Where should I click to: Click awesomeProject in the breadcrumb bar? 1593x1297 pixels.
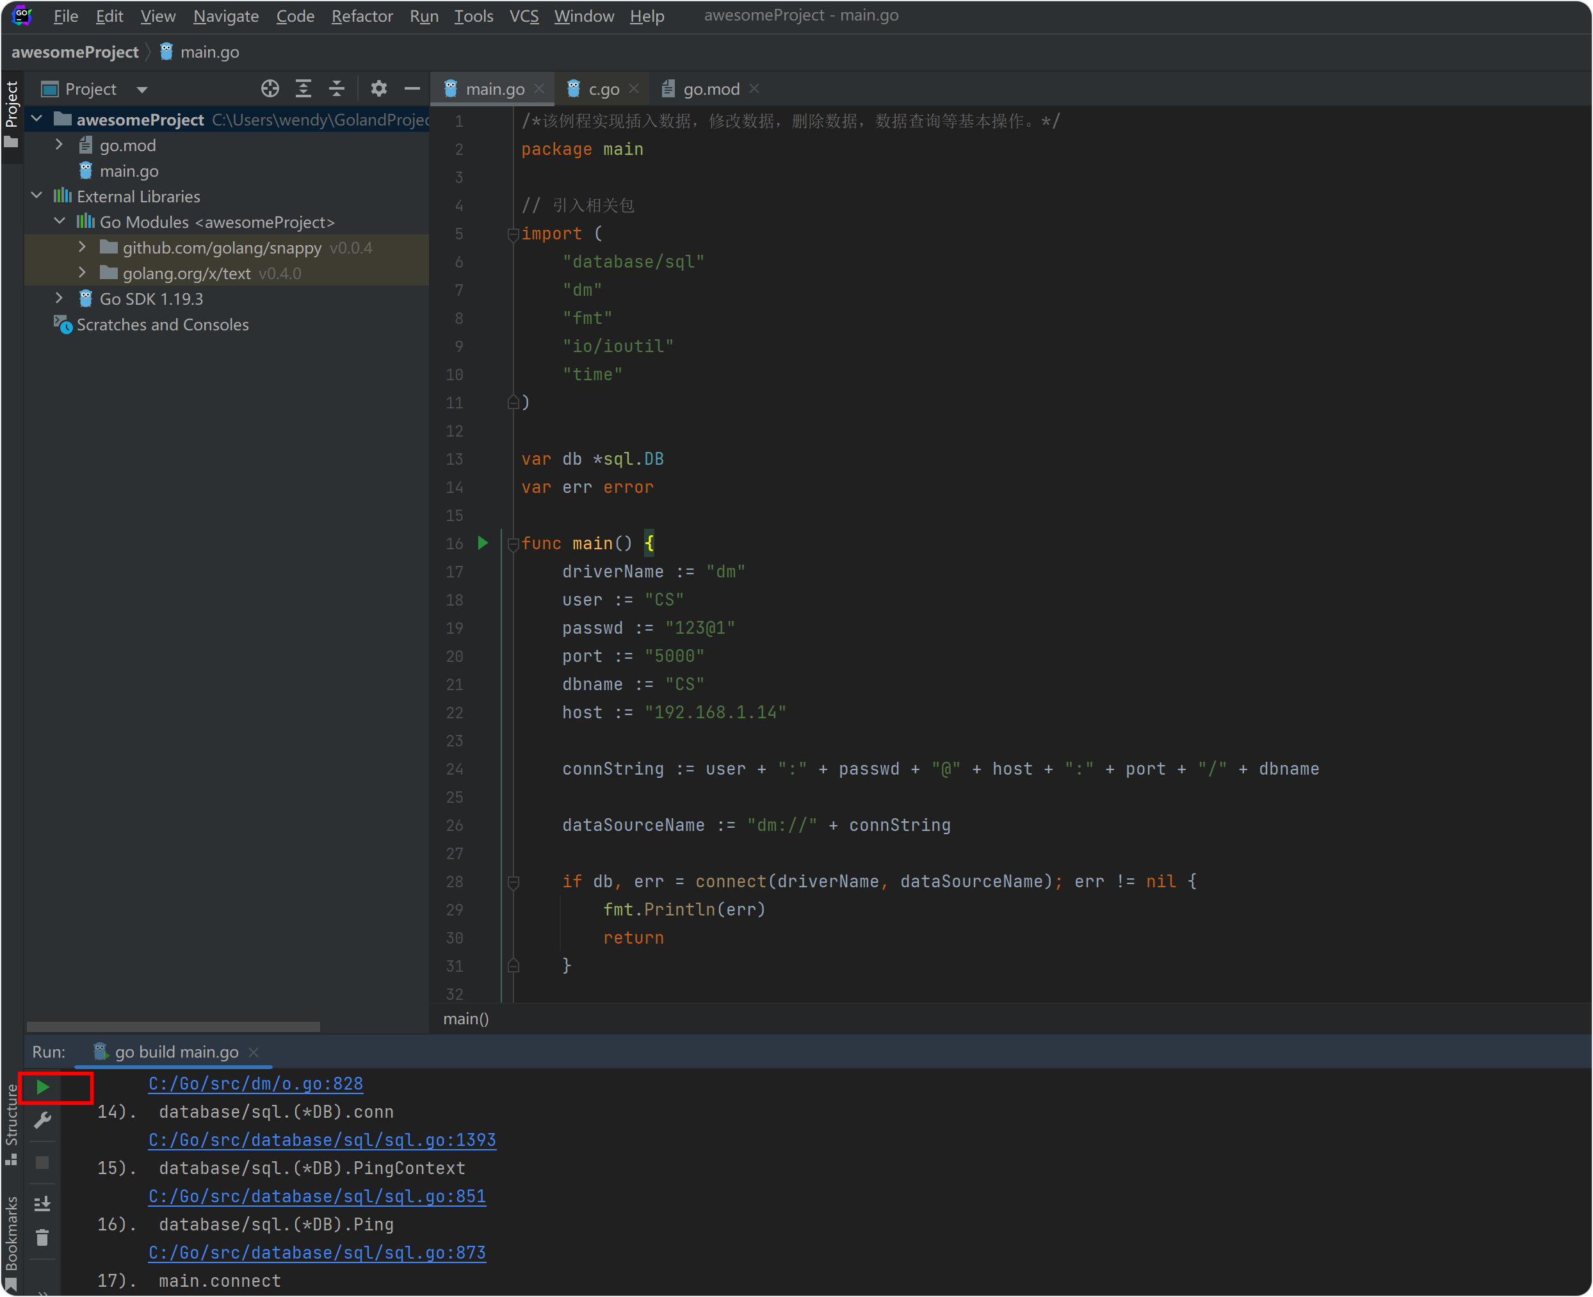(75, 52)
